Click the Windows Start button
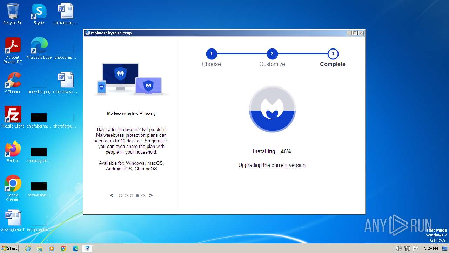This screenshot has width=449, height=253. point(9,248)
